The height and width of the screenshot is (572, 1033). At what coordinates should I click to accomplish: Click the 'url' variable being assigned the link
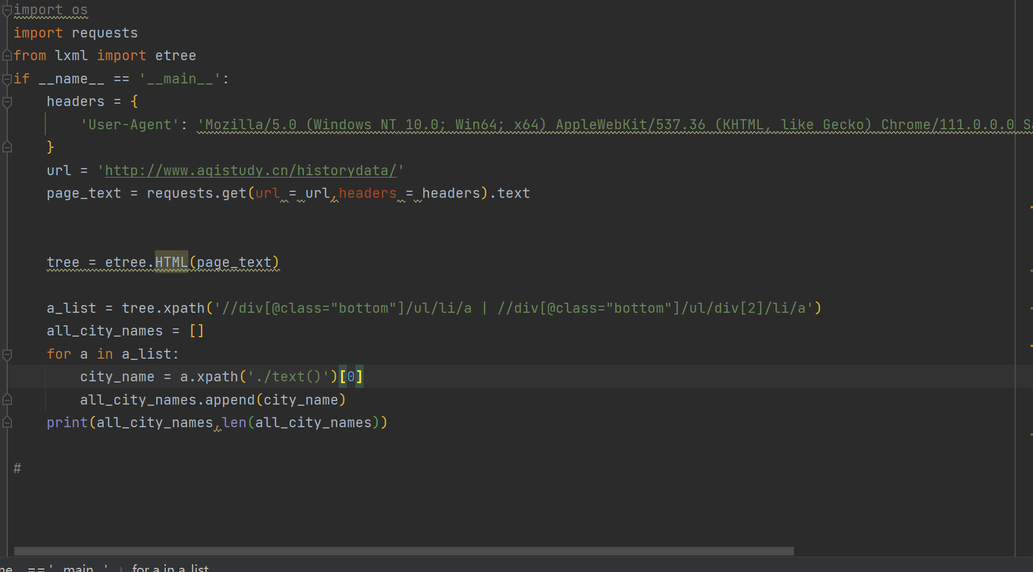click(x=59, y=170)
